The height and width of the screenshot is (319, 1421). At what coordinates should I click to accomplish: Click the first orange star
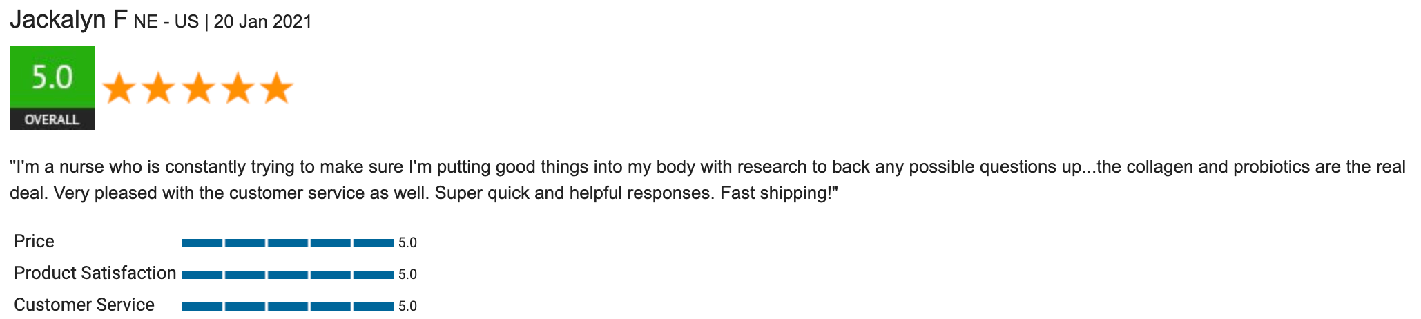coord(119,88)
